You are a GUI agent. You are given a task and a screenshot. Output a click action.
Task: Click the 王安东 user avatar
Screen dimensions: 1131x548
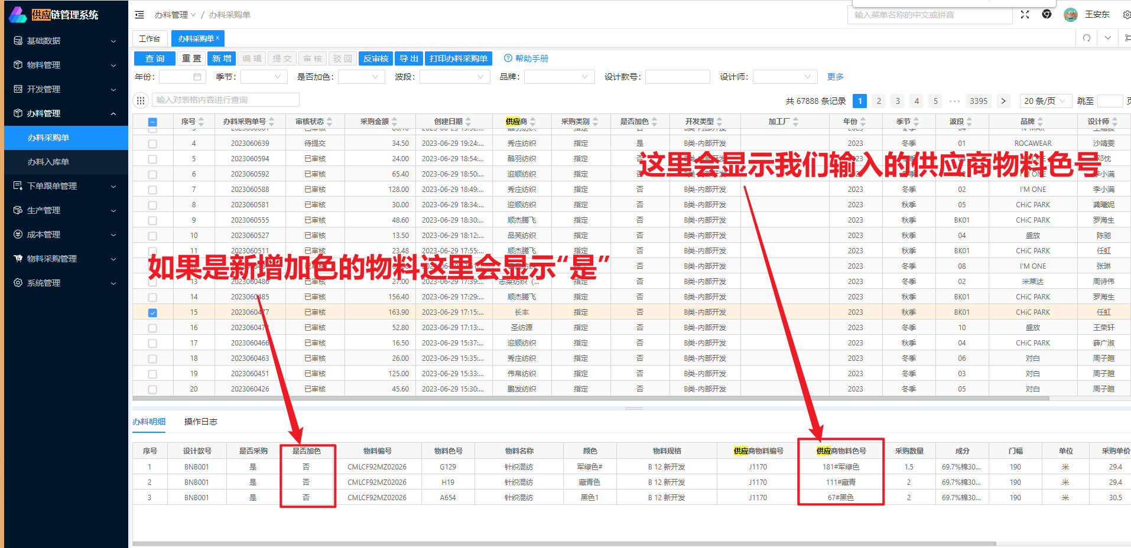[1070, 15]
